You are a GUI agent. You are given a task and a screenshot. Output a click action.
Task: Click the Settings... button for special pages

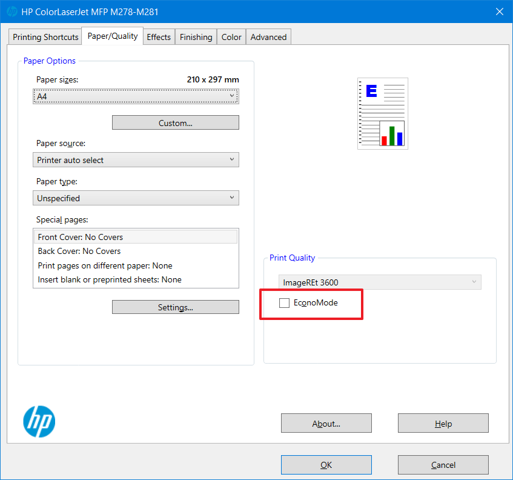click(x=176, y=307)
